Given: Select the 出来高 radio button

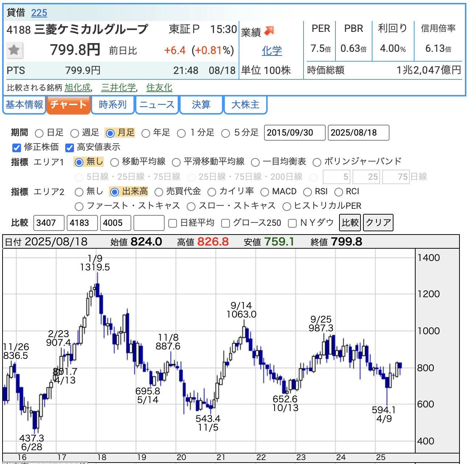Looking at the screenshot, I should [114, 192].
